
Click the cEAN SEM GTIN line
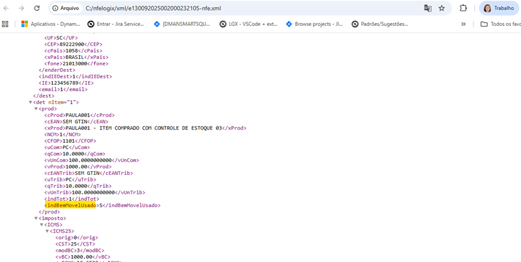76,122
